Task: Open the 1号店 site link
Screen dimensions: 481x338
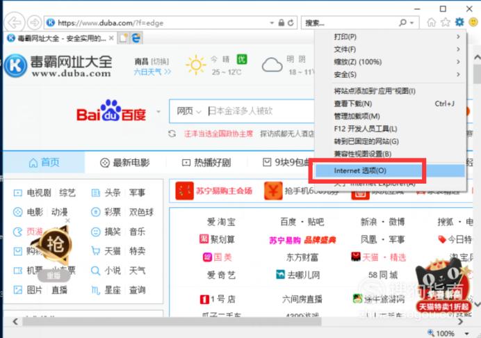Action: pos(218,299)
